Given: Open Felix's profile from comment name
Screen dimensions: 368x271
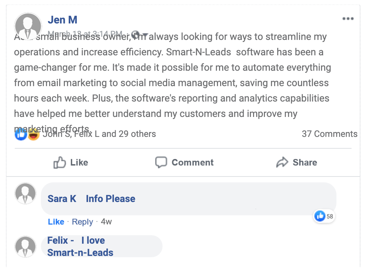Looking at the screenshot, I should [x=58, y=241].
